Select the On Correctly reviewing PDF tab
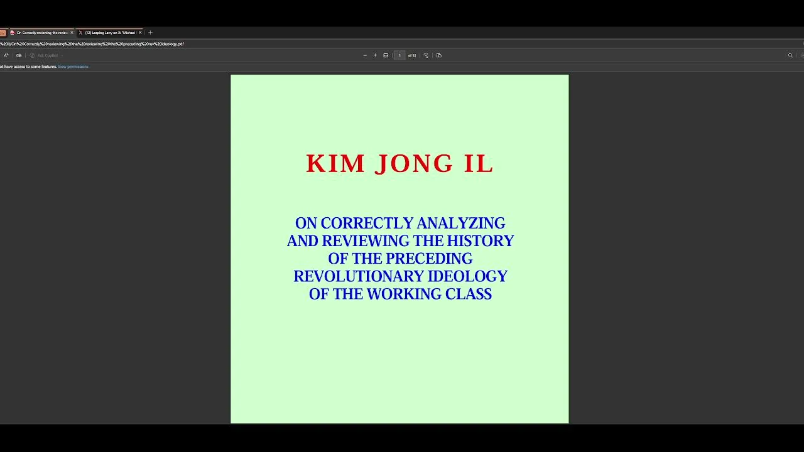Viewport: 804px width, 452px height. (x=41, y=33)
